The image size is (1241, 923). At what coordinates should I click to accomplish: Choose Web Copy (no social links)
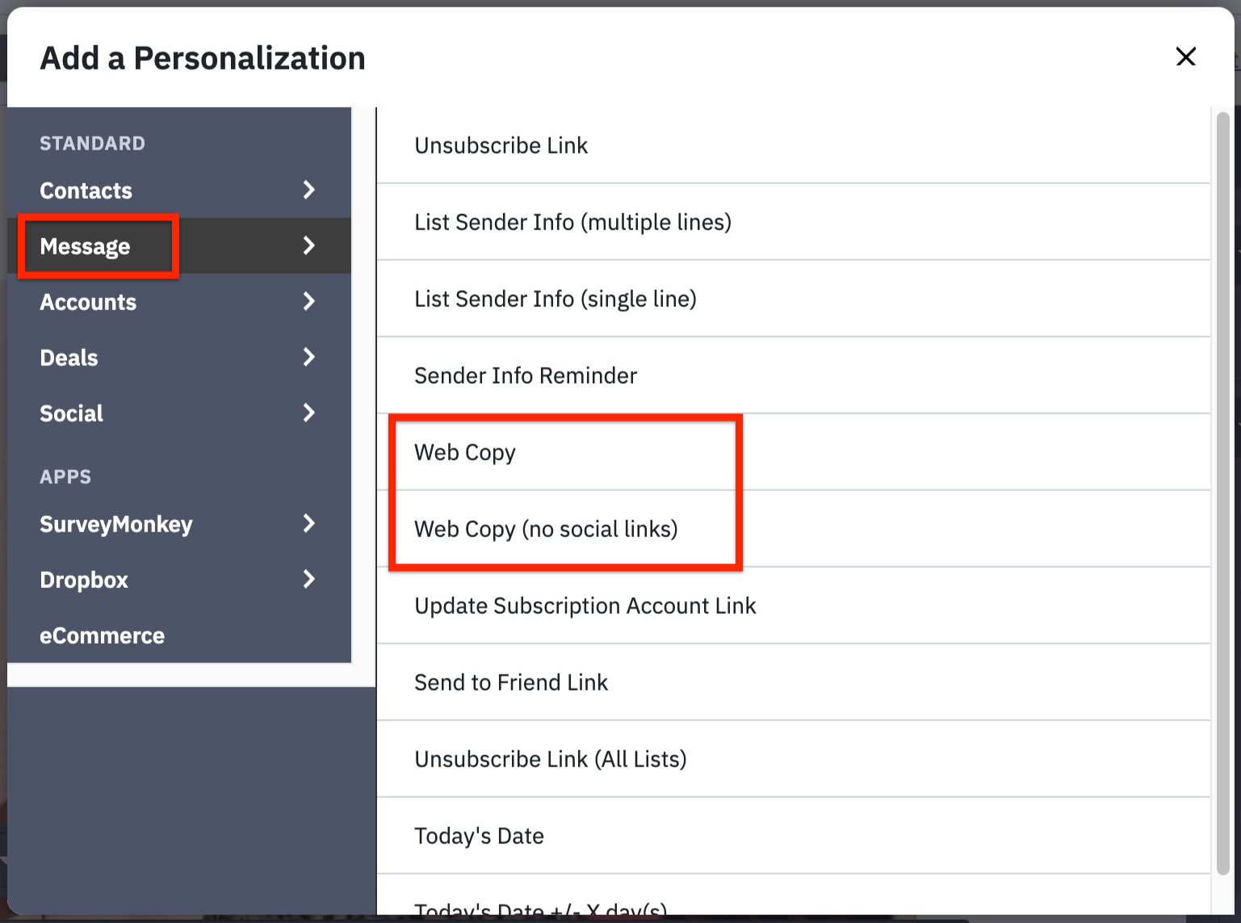click(547, 529)
